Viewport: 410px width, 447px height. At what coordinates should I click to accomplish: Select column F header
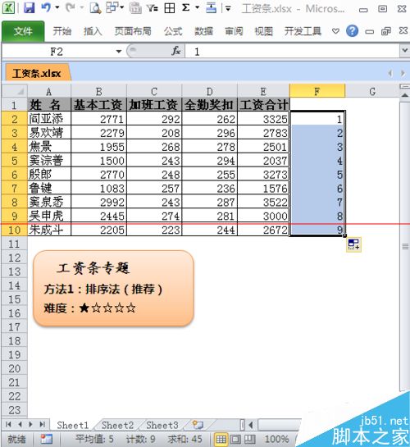[317, 91]
